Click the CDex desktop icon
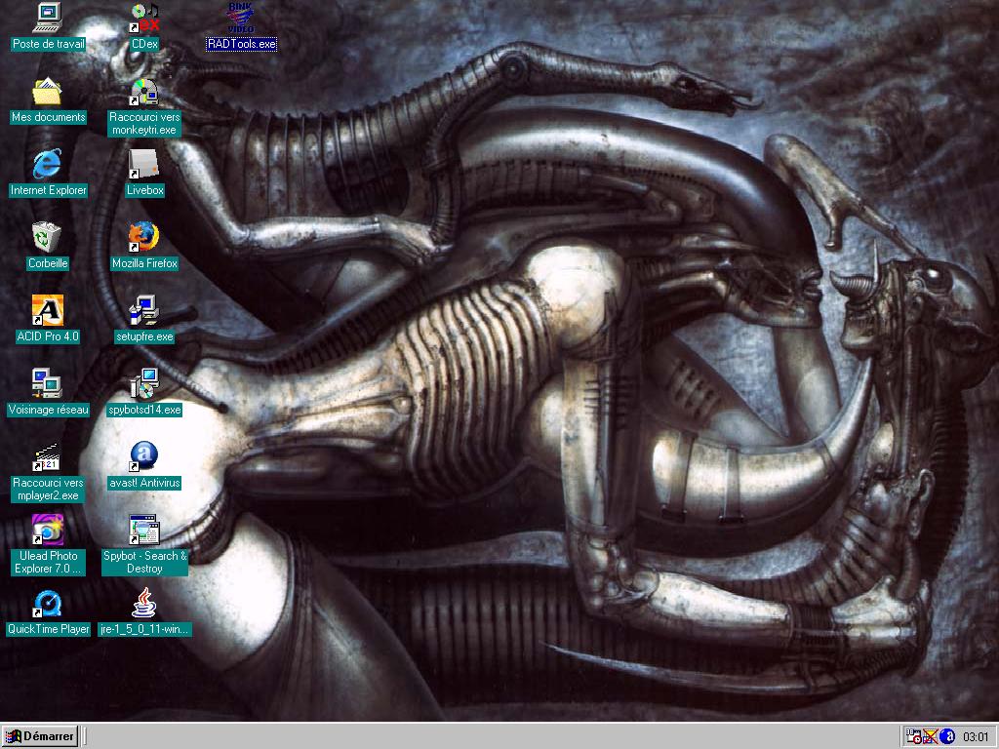This screenshot has height=749, width=999. (144, 19)
